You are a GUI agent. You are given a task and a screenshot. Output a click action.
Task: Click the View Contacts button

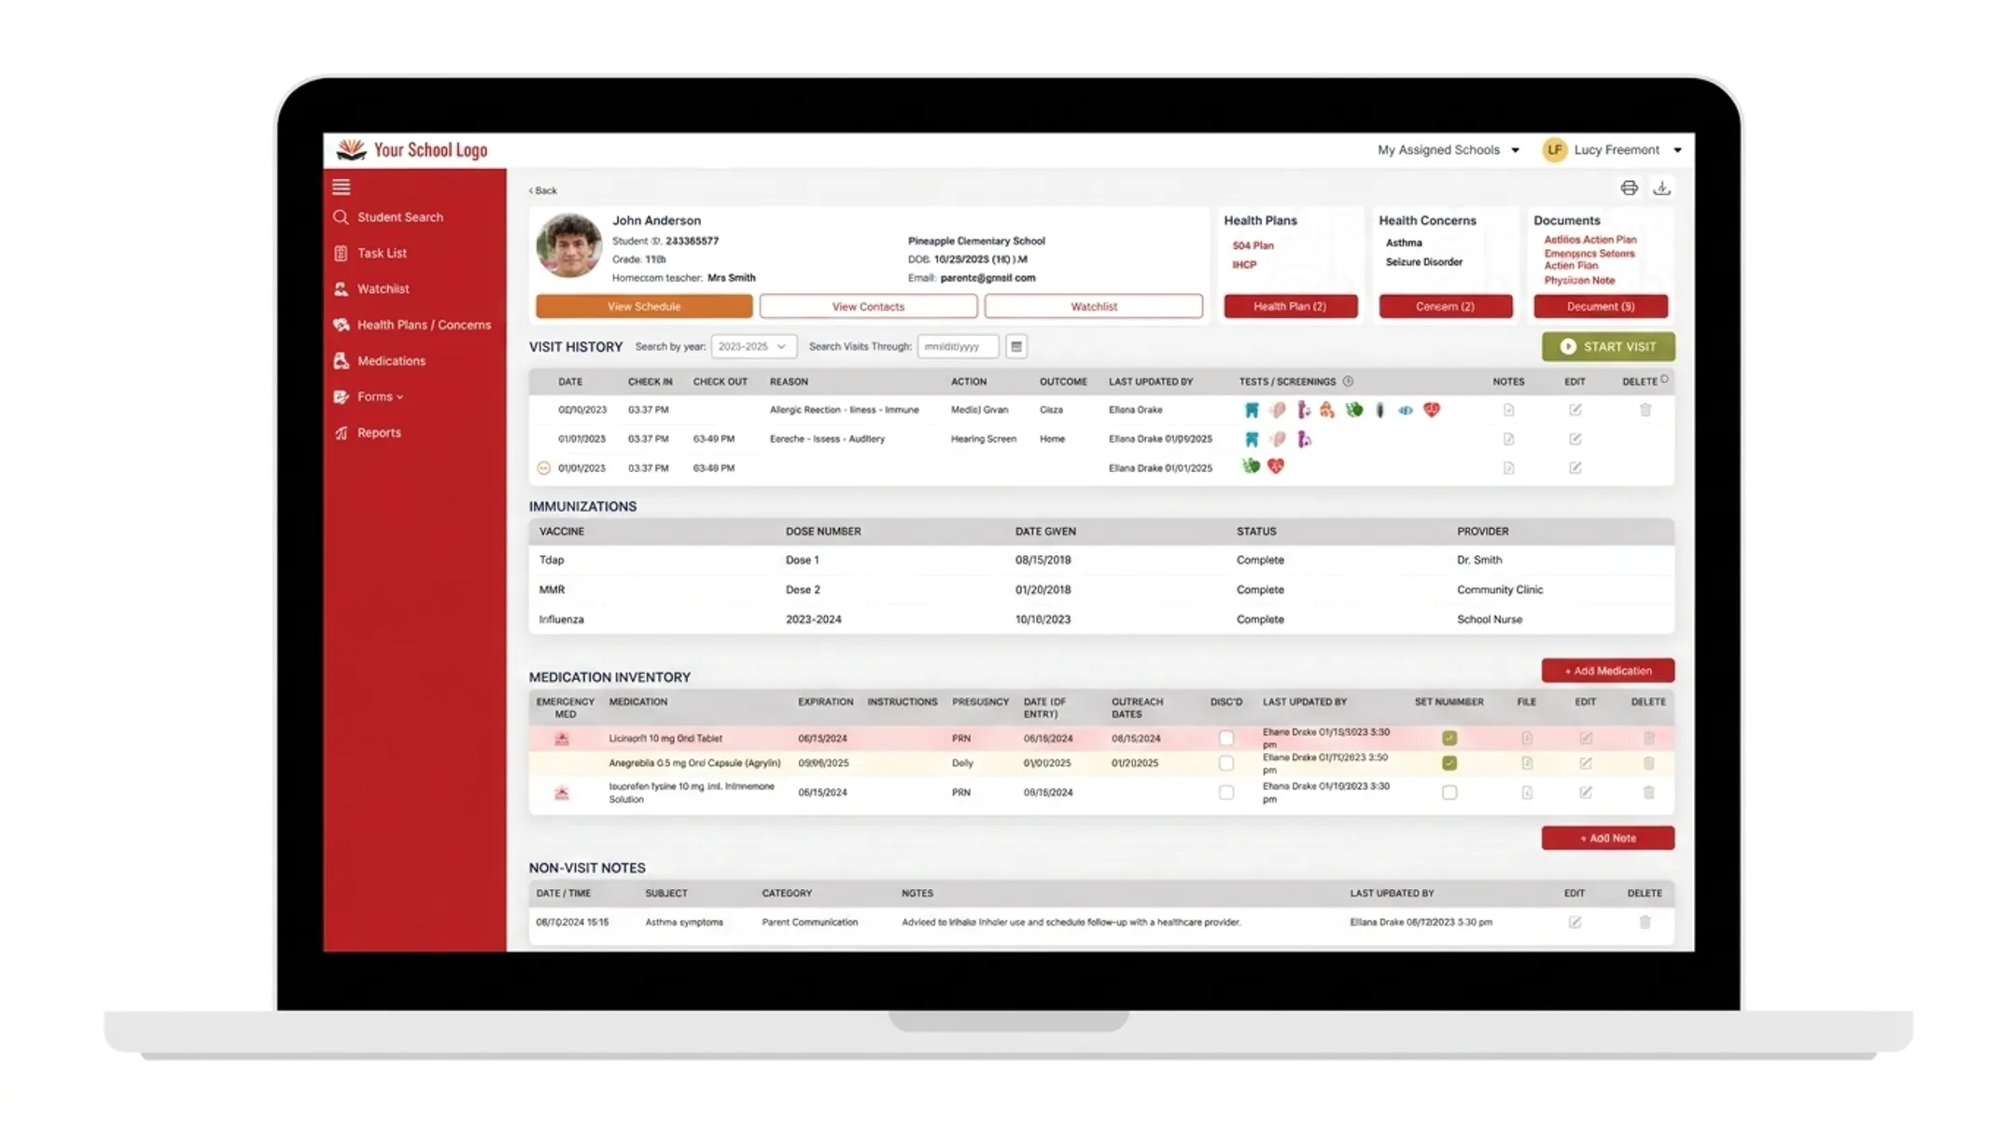[x=868, y=306]
